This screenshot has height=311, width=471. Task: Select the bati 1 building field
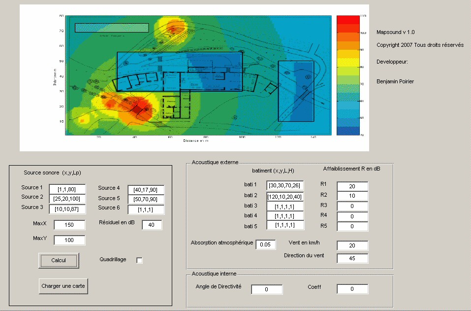tap(285, 186)
